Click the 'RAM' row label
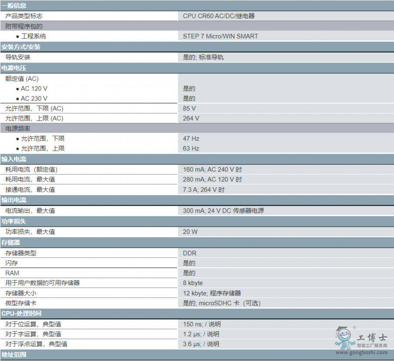 tap(12, 273)
